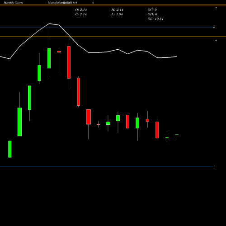Viewport: 226px width, 226px height.
Task: Click the open value "O: 2.14"
Action: (x=81, y=10)
